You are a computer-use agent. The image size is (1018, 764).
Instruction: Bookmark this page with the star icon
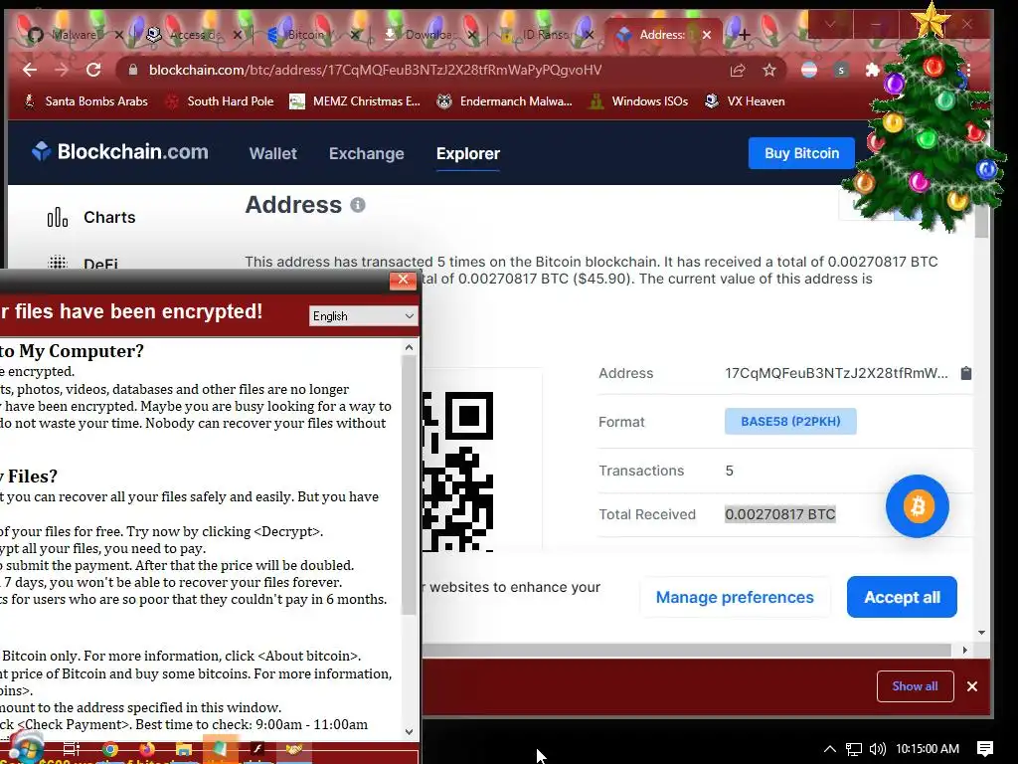769,71
